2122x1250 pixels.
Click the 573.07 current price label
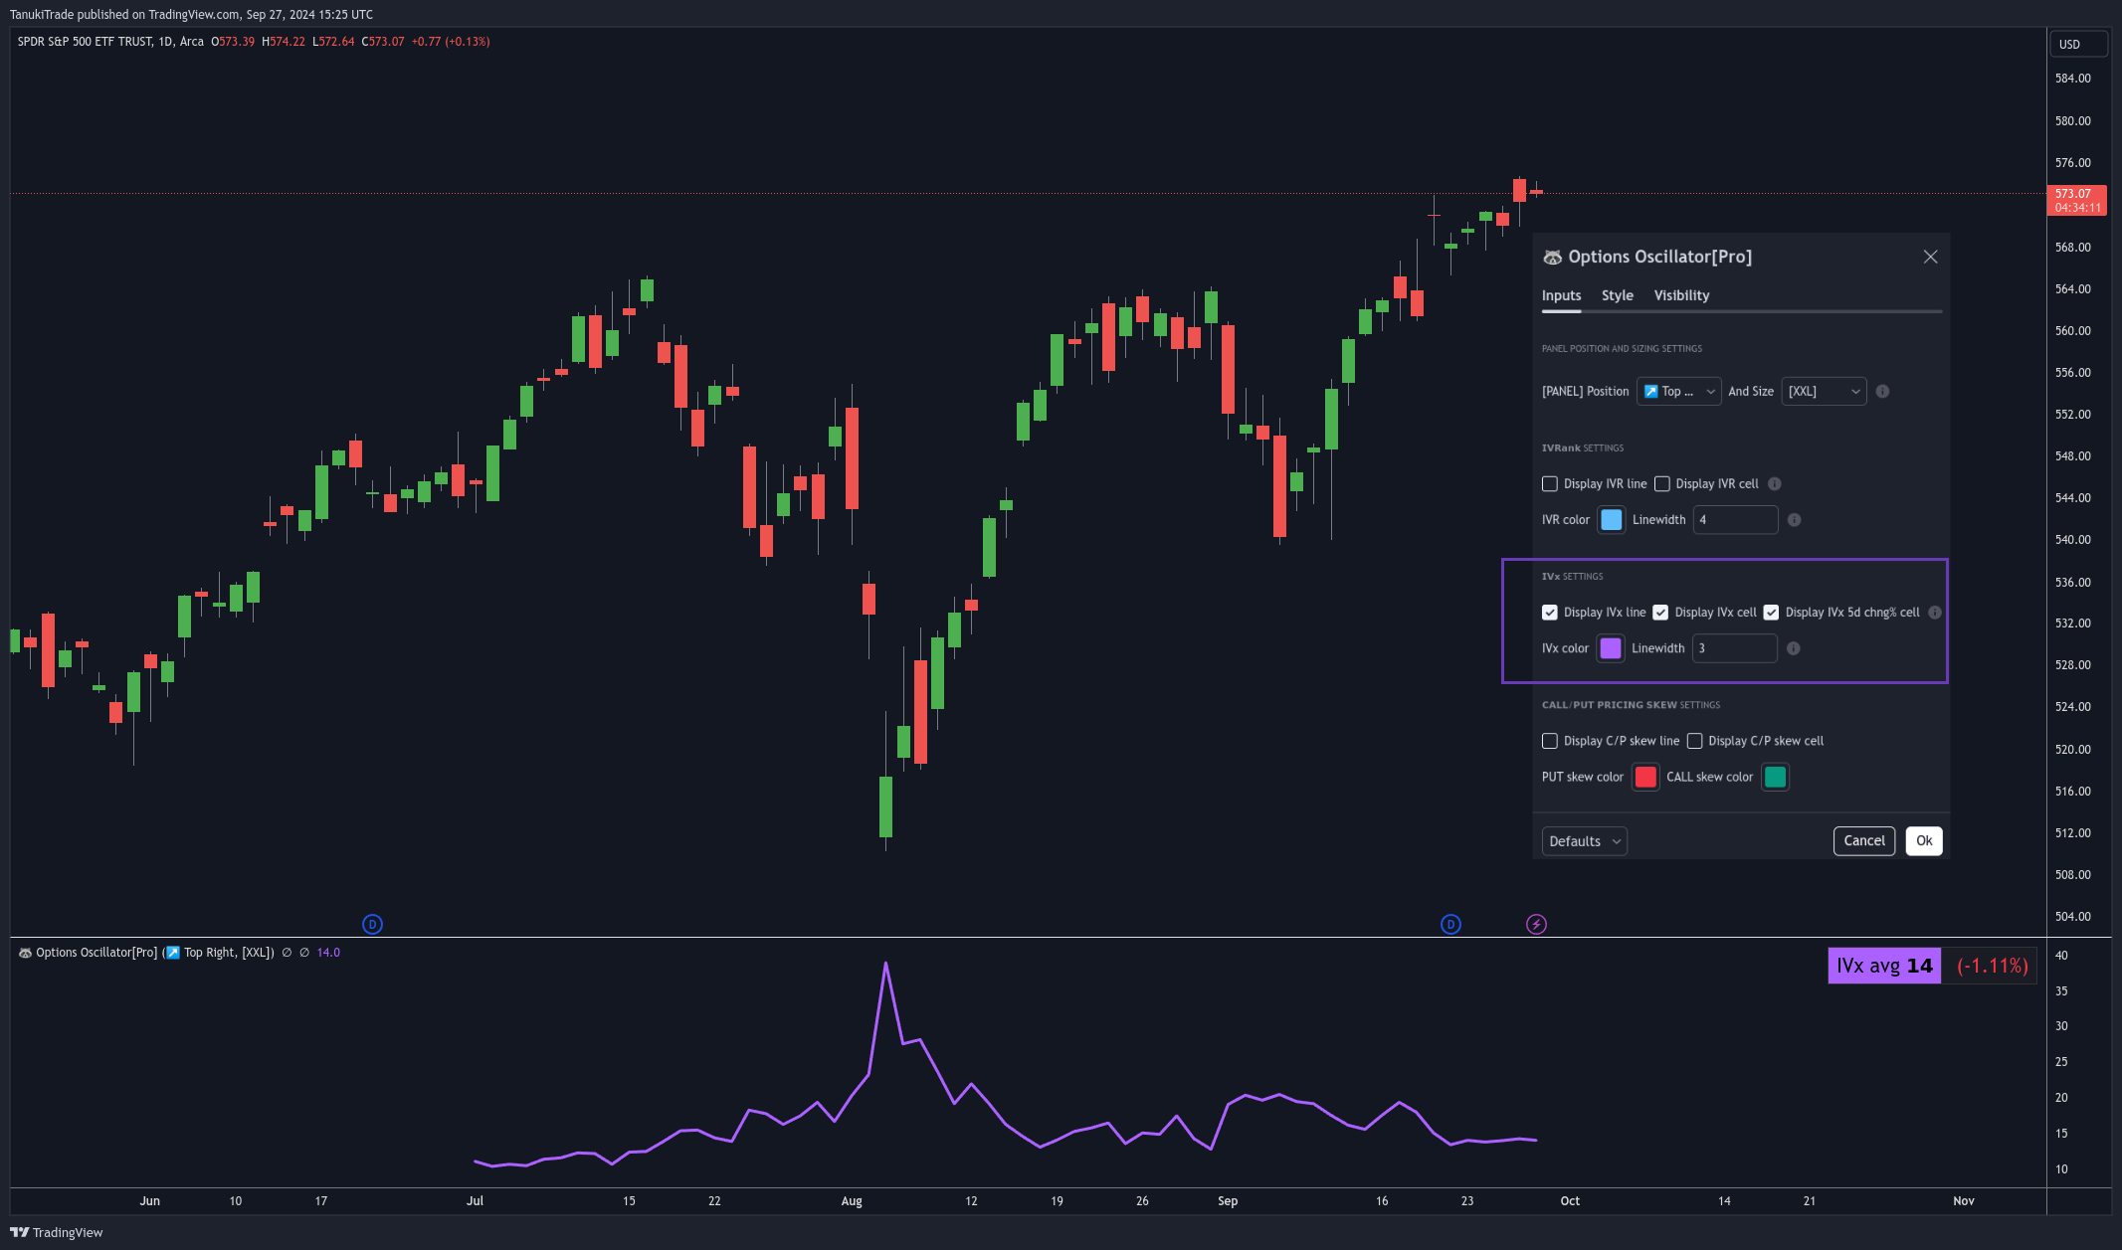[x=2077, y=201]
